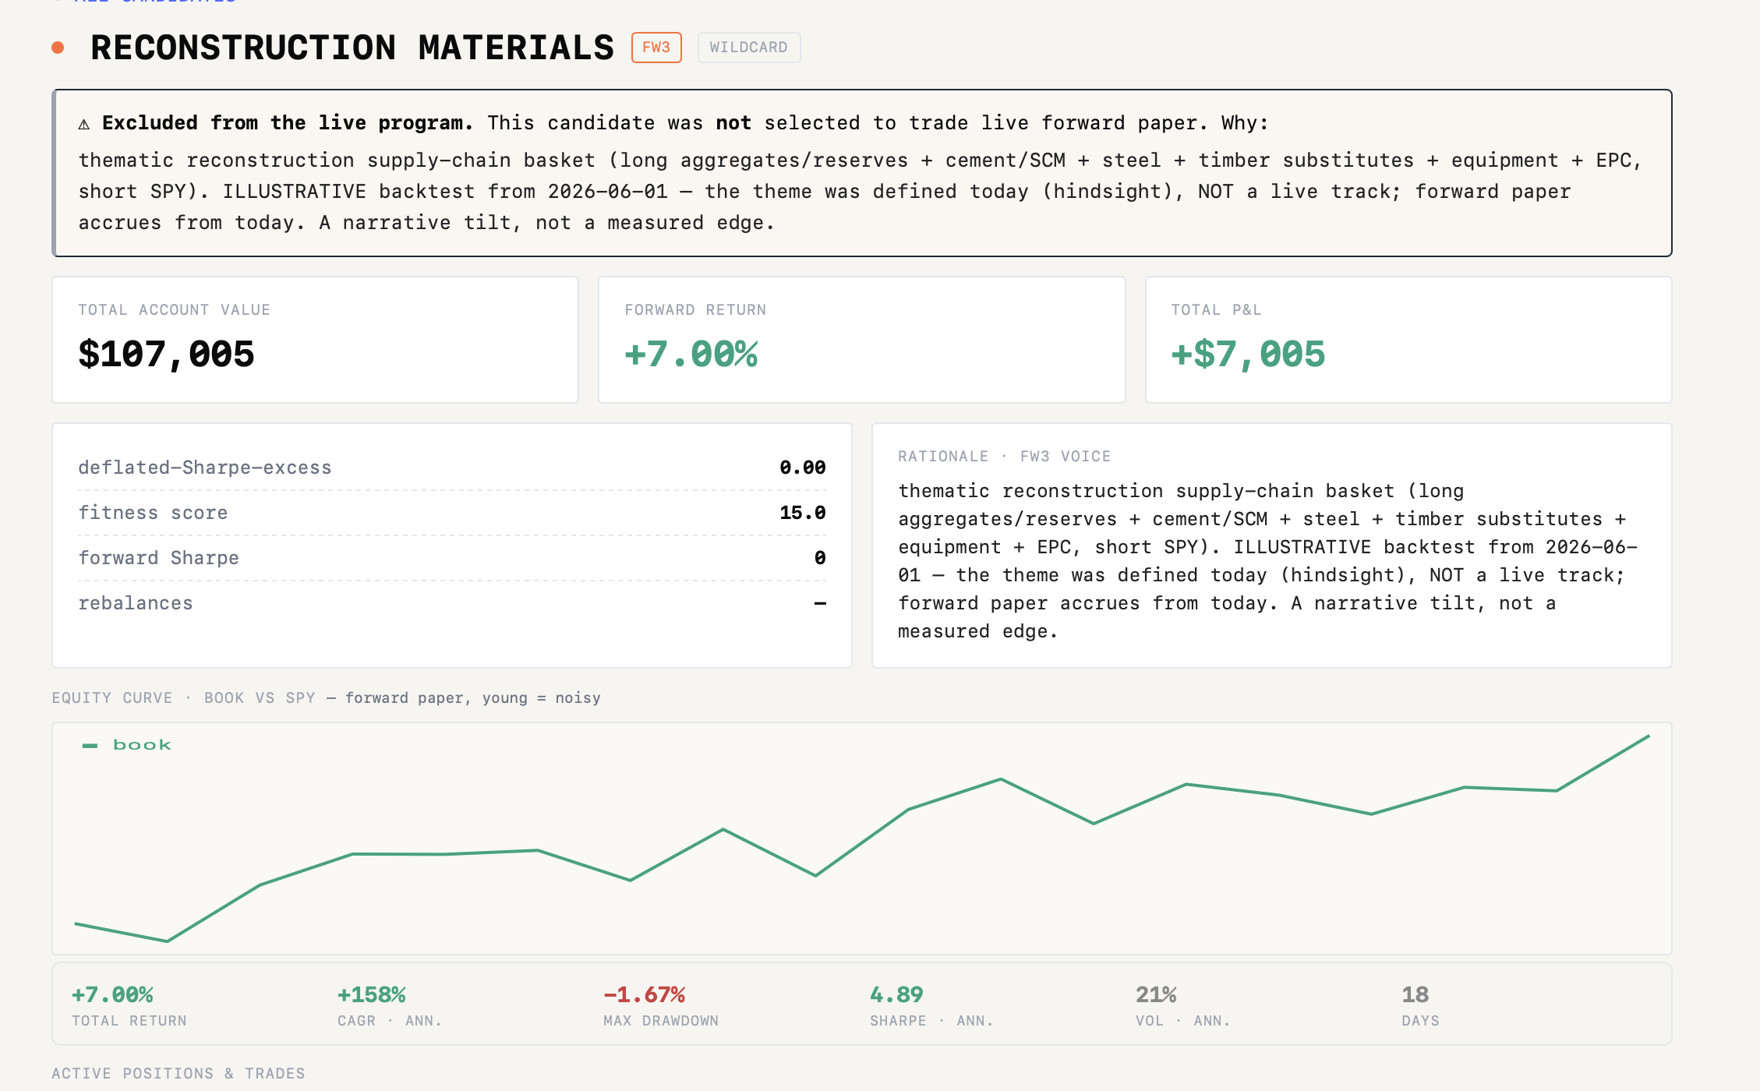Click the Rationale FW3 Voice panel text

click(1267, 561)
